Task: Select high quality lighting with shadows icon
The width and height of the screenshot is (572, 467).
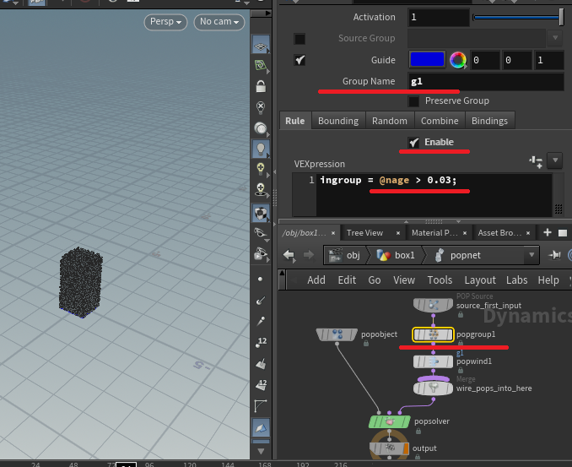Action: 261,190
